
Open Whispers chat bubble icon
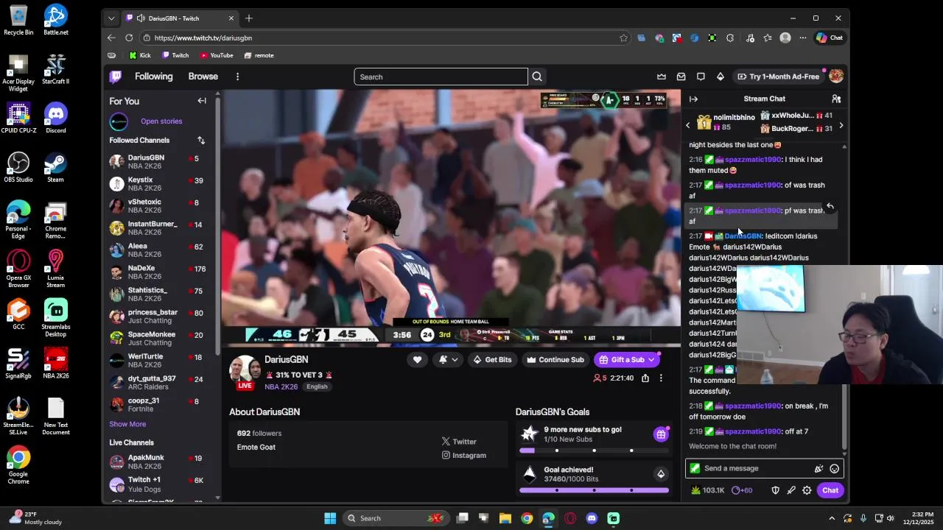pyautogui.click(x=701, y=77)
